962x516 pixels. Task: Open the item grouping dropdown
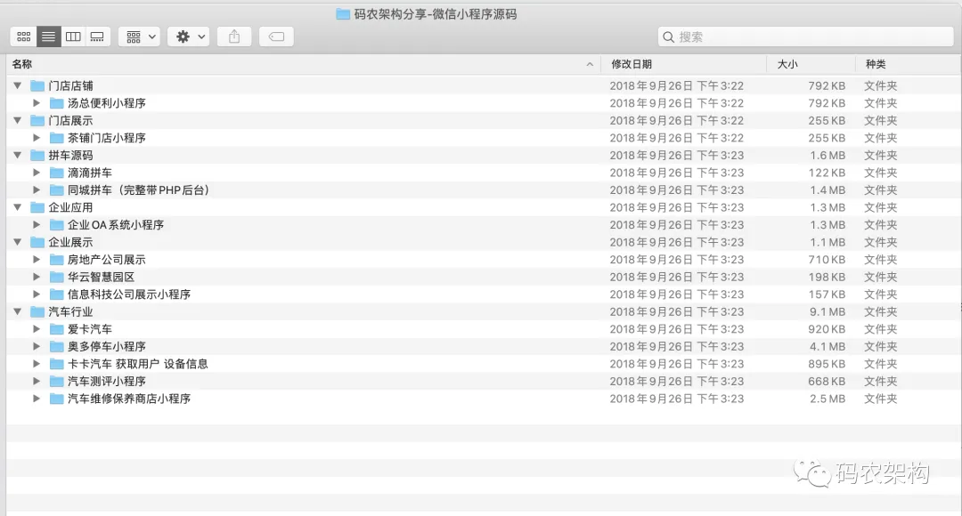tap(140, 36)
